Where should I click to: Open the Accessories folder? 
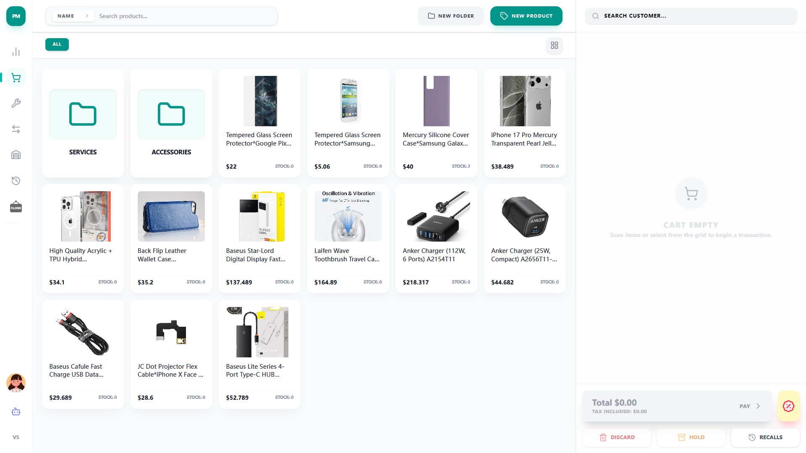pyautogui.click(x=171, y=122)
